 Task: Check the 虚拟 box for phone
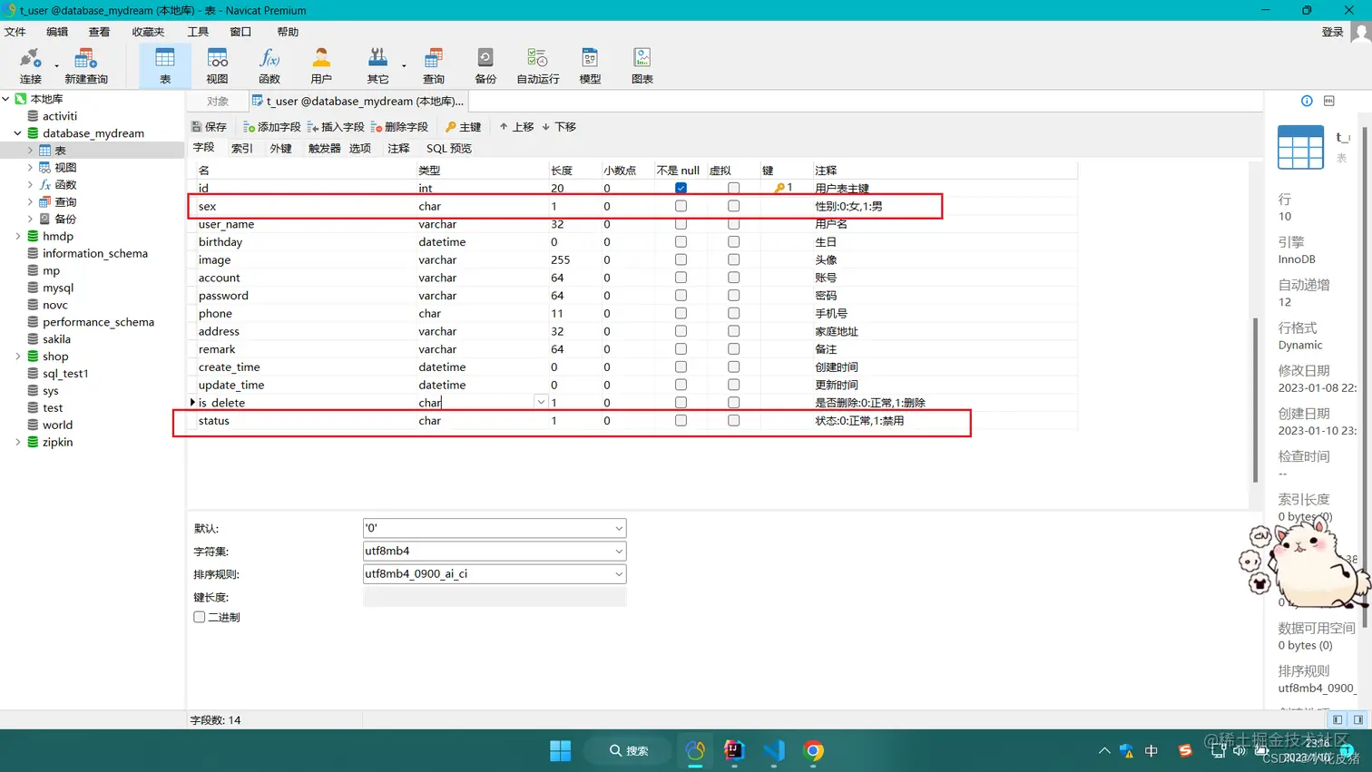(x=733, y=313)
